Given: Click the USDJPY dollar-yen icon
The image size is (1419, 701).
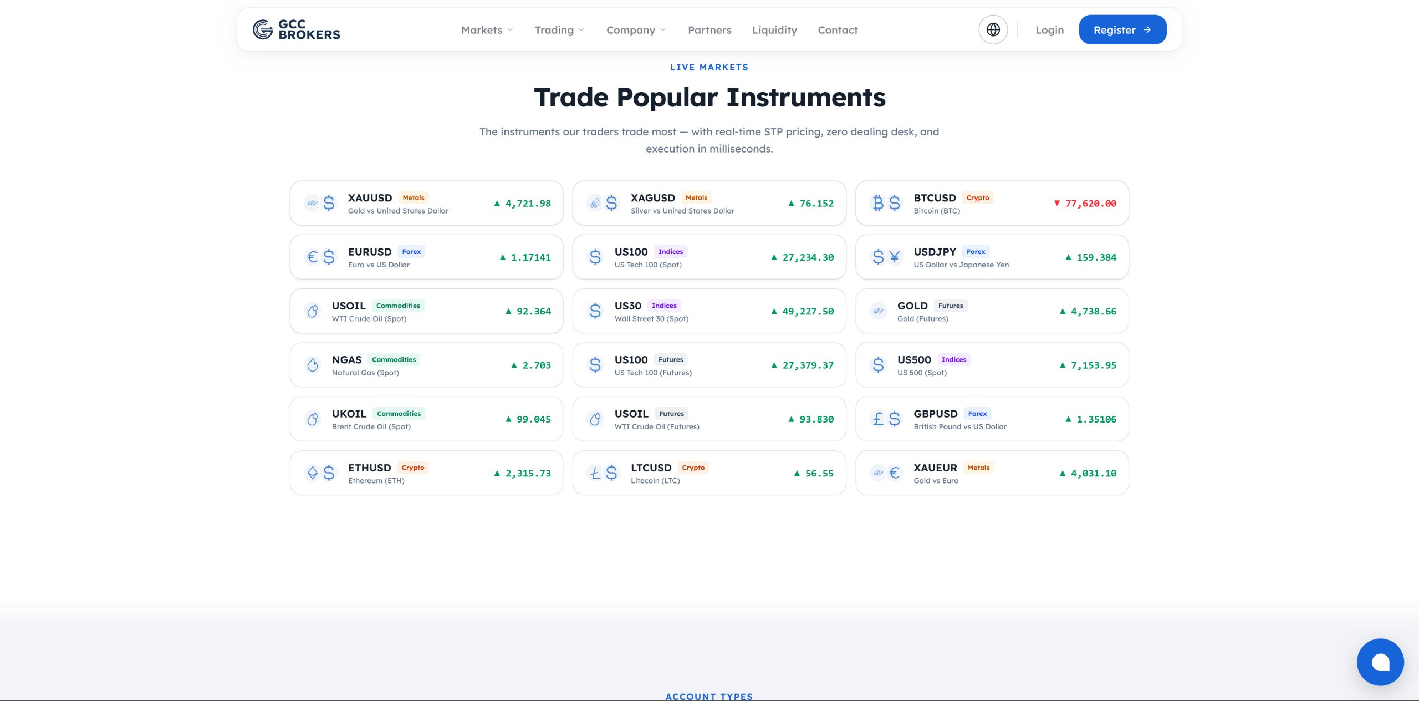Looking at the screenshot, I should coord(886,257).
